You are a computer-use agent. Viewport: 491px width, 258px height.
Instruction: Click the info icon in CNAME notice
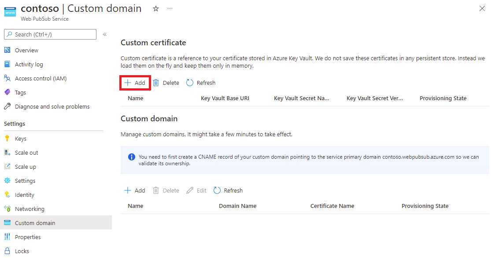132,157
